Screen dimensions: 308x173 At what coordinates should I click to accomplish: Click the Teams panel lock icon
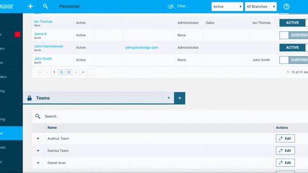(29, 98)
